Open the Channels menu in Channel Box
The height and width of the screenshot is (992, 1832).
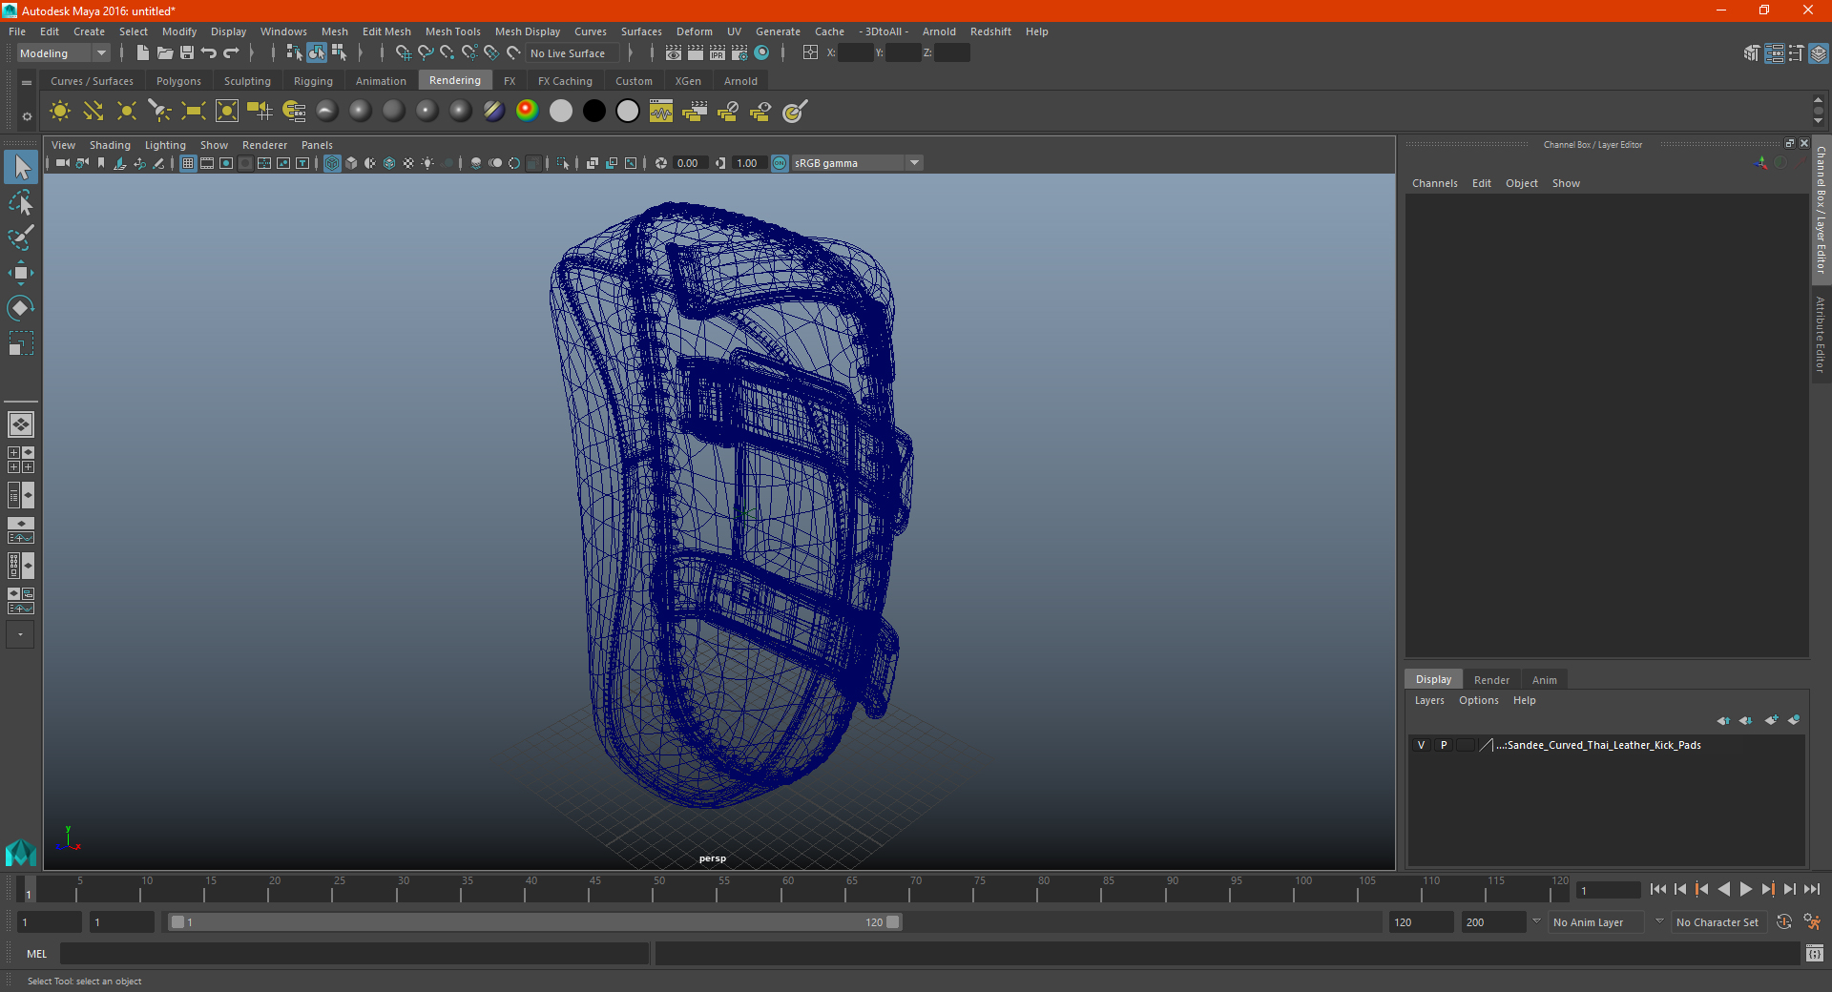pos(1434,183)
